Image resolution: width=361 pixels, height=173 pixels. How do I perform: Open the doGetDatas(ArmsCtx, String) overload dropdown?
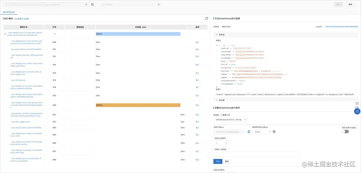230,120
